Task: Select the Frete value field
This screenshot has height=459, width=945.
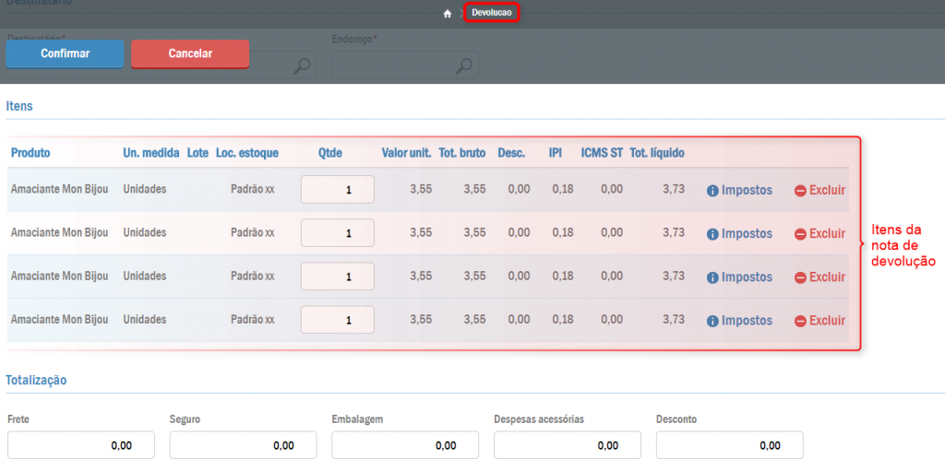Action: [x=72, y=445]
